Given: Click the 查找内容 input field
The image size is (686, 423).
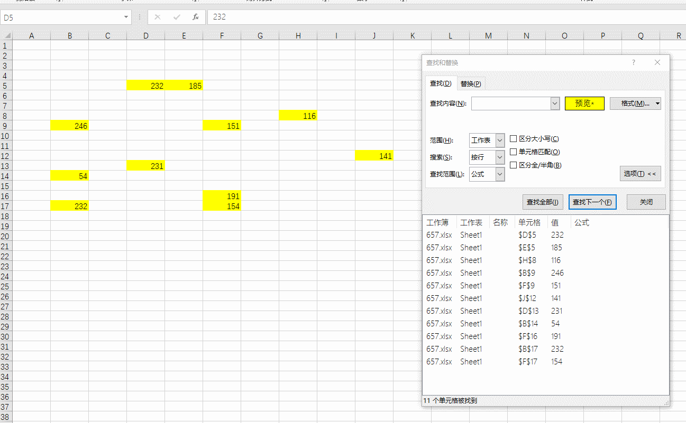Looking at the screenshot, I should (511, 104).
